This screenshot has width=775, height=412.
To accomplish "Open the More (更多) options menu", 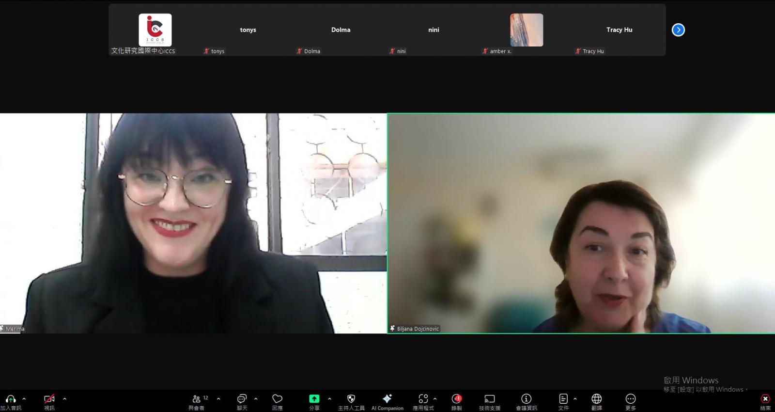I will coord(630,399).
